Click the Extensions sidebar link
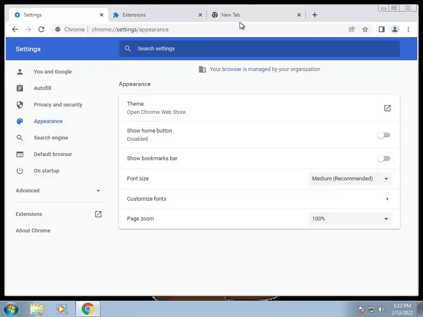Screen dimensions: 423x317 point(29,214)
